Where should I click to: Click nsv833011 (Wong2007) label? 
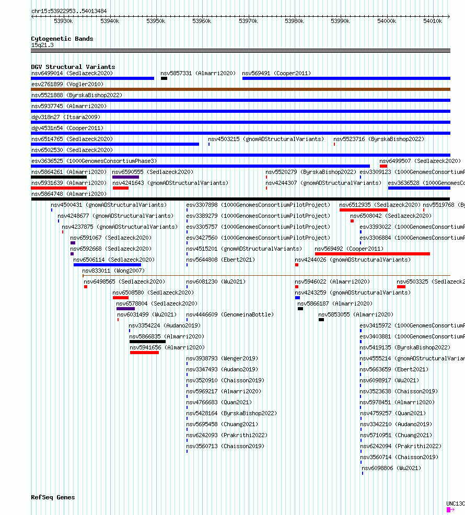113,271
